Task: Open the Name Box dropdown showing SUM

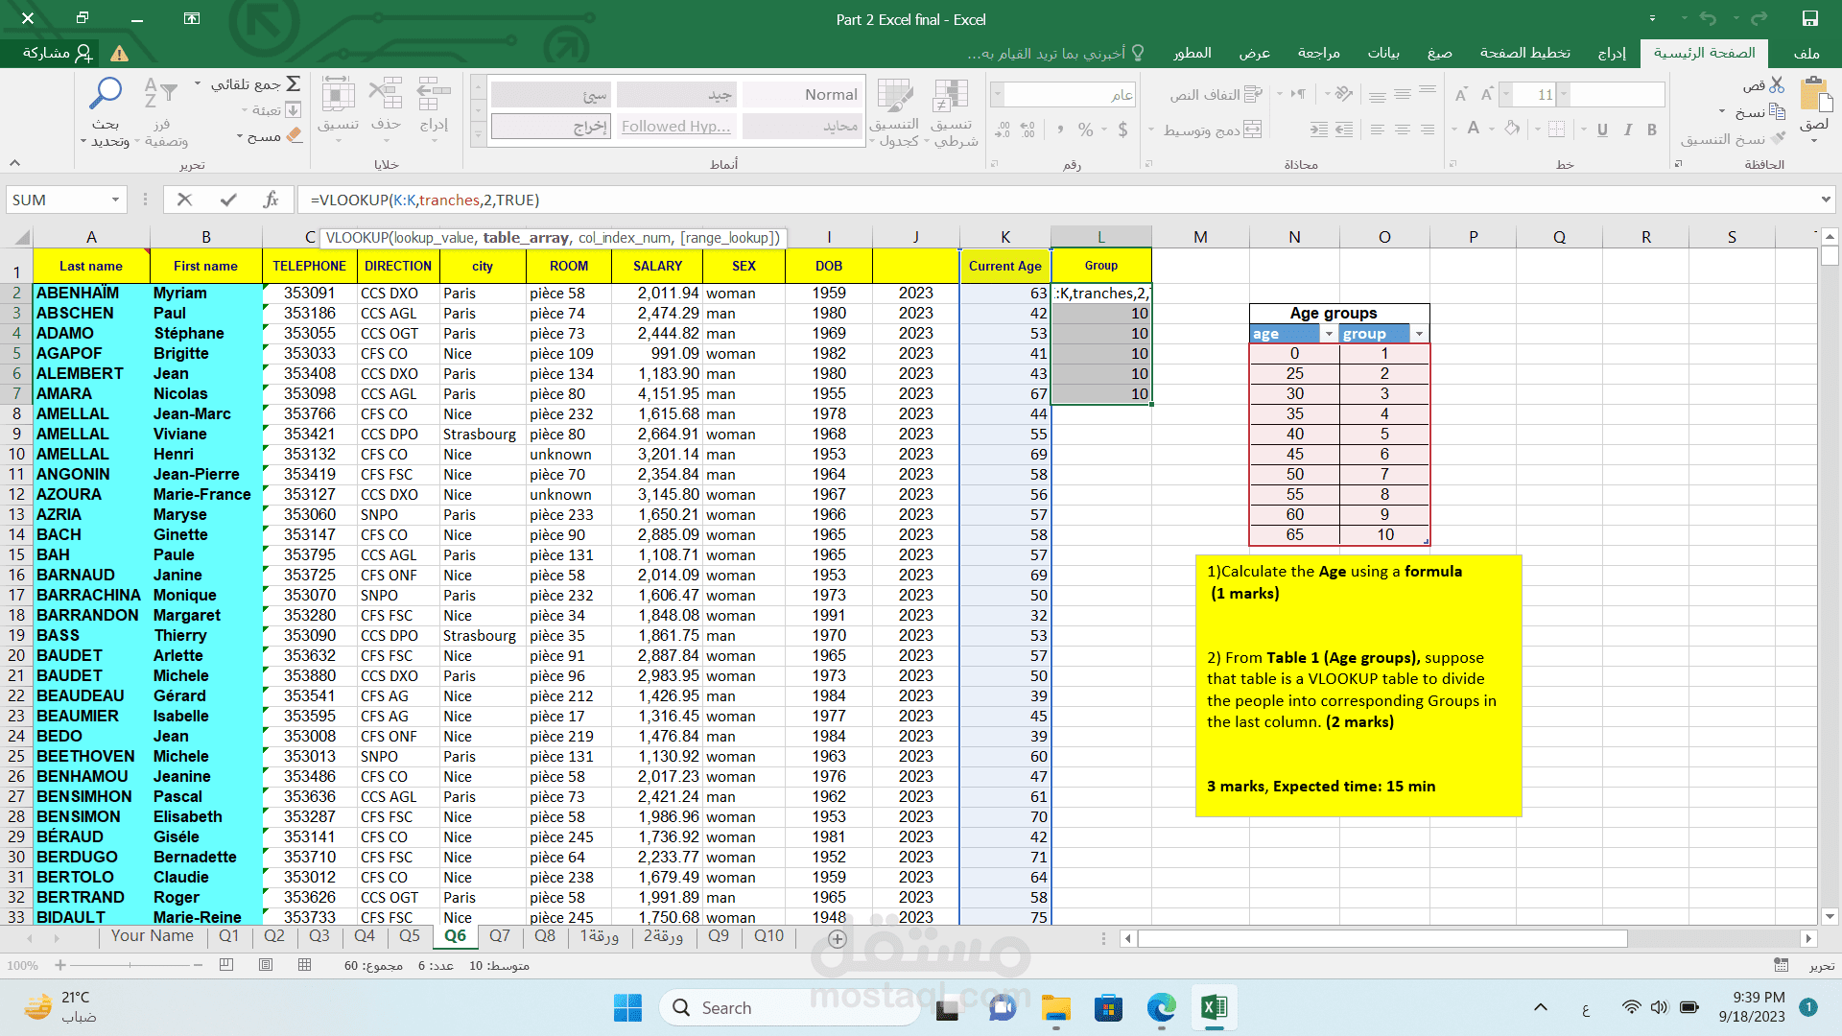Action: click(x=115, y=200)
